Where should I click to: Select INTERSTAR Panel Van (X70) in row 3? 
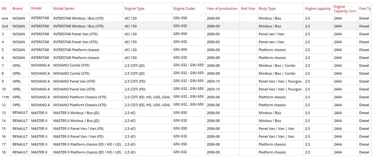(75, 34)
